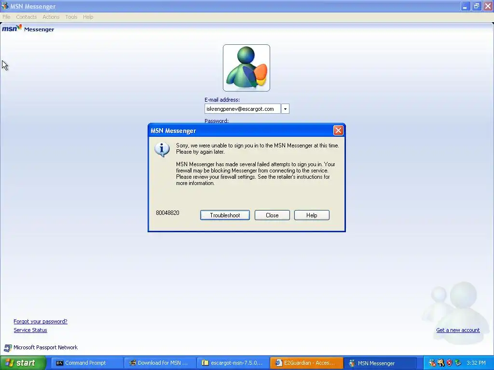Open Help from the error dialog

(x=312, y=215)
